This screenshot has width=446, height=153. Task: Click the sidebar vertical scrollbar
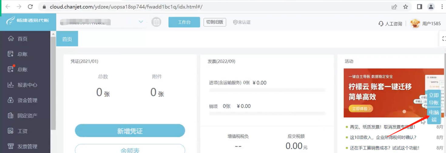(x=53, y=82)
